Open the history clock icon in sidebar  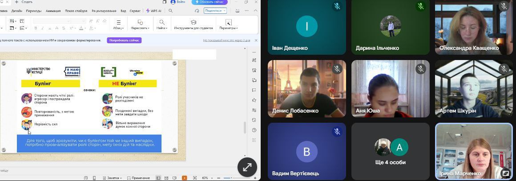(254, 120)
